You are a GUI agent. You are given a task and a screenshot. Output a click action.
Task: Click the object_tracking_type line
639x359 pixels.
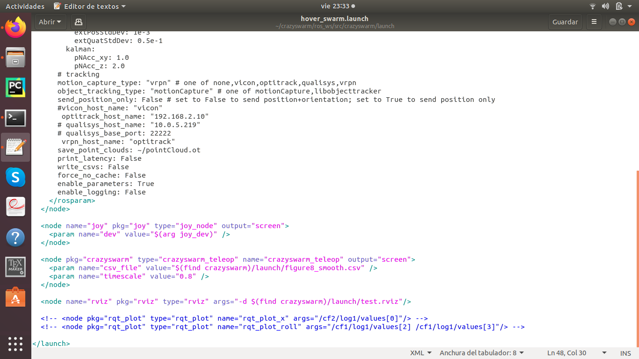click(219, 91)
